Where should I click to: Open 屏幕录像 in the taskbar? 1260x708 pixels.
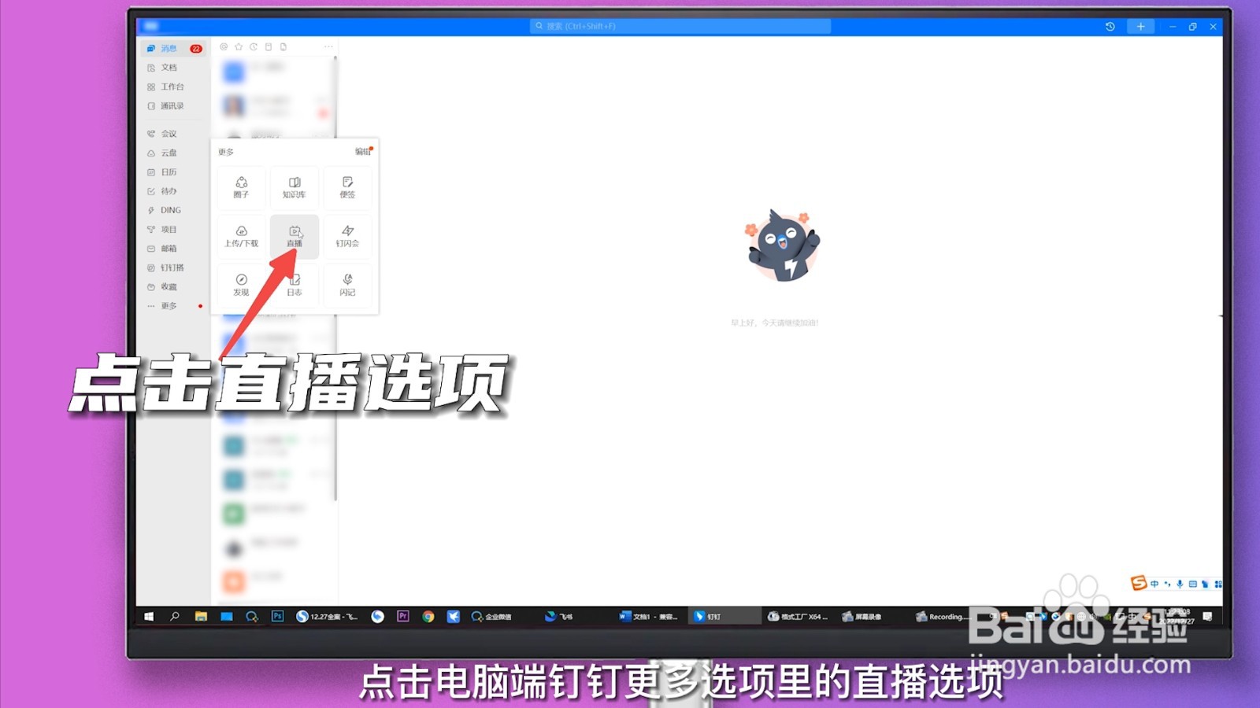click(862, 617)
